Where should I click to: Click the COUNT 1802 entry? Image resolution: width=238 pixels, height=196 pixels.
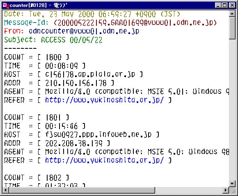click(x=37, y=178)
